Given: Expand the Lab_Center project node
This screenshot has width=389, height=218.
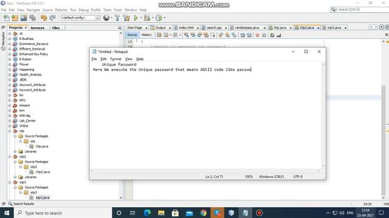Looking at the screenshot, I should (x=10, y=121).
